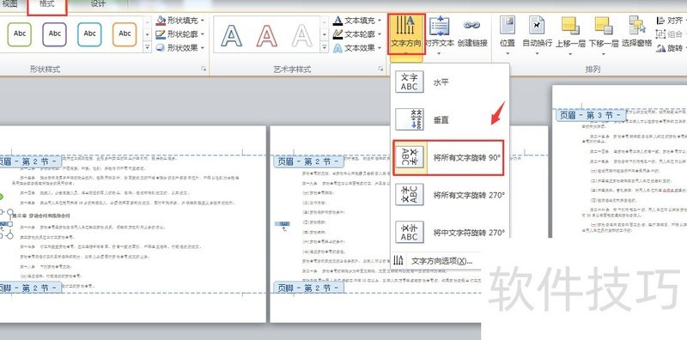Choose 将所有文字旋转 90° option
The height and width of the screenshot is (340, 687).
click(x=448, y=158)
